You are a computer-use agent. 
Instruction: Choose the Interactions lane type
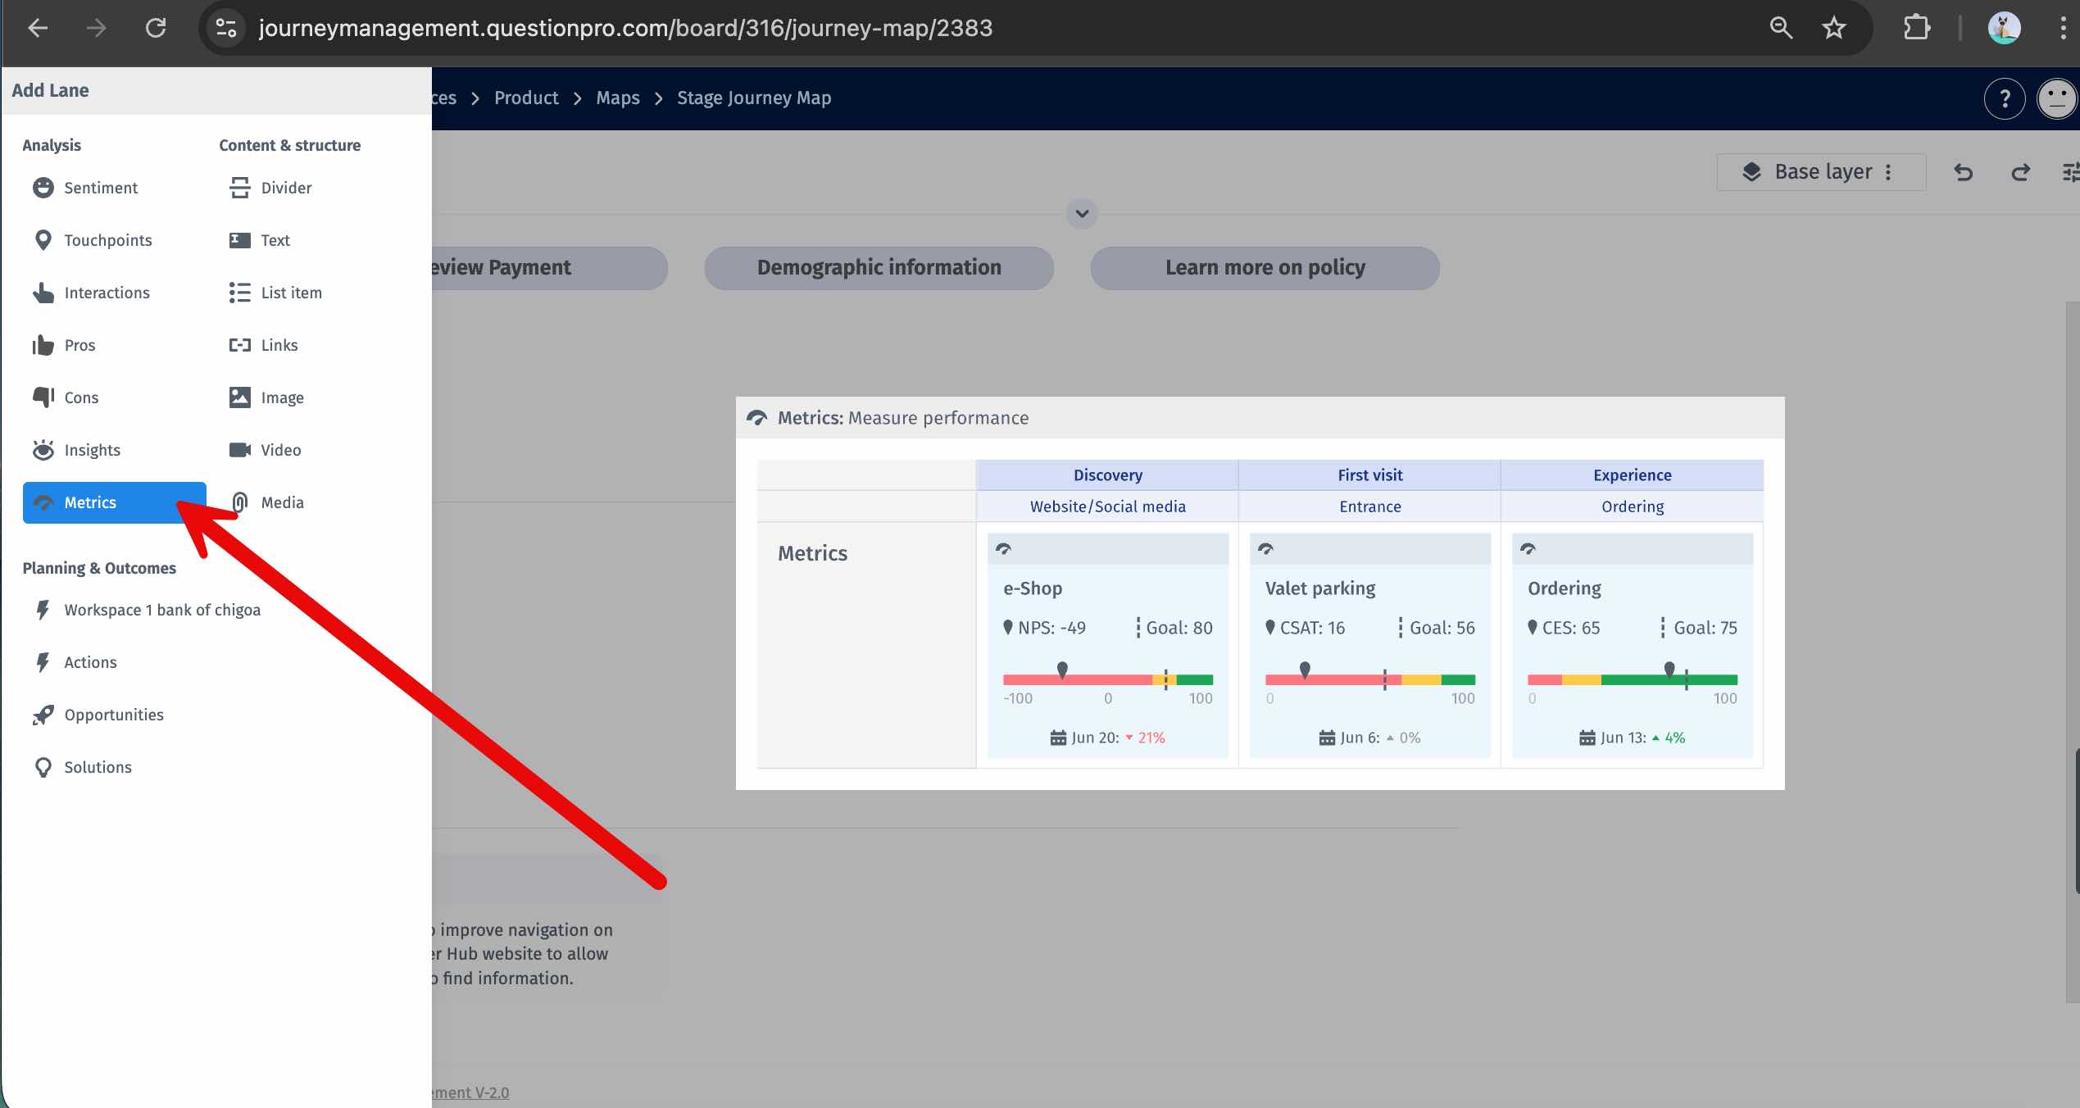[106, 293]
